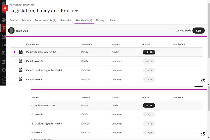The height and width of the screenshot is (140, 210).
Task: Click the 11/15/24 due date in upper table
Action: coord(85,79)
